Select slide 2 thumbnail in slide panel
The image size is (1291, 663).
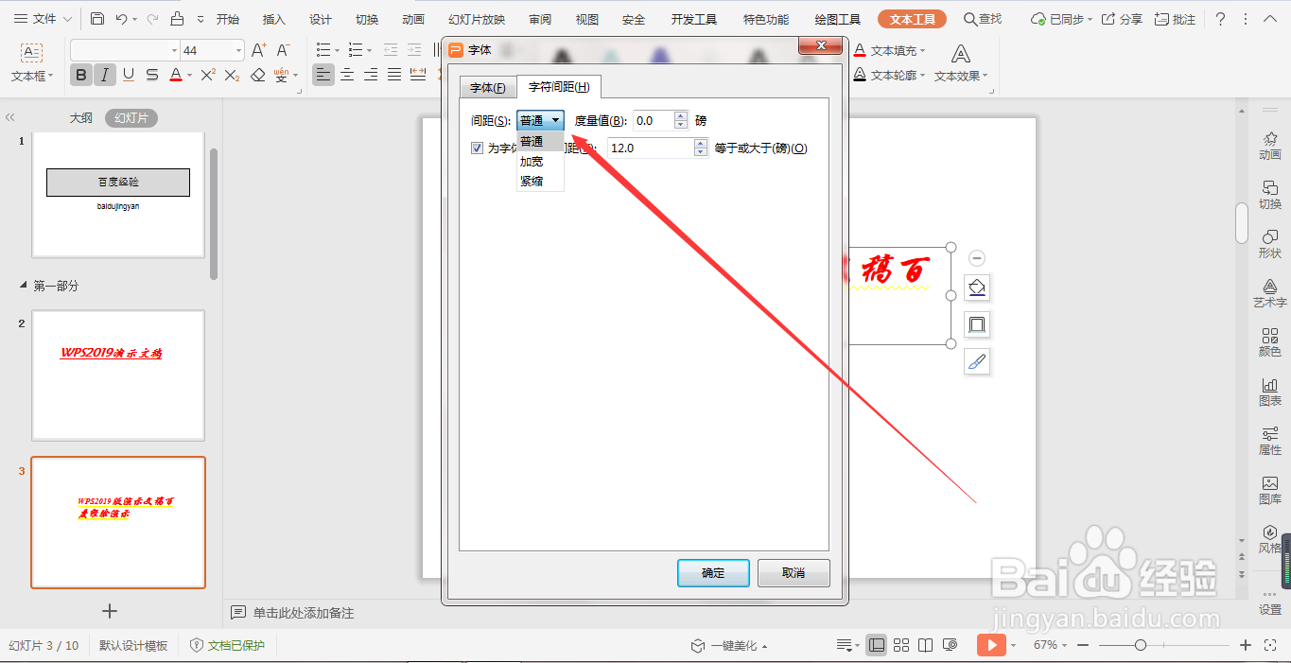118,375
